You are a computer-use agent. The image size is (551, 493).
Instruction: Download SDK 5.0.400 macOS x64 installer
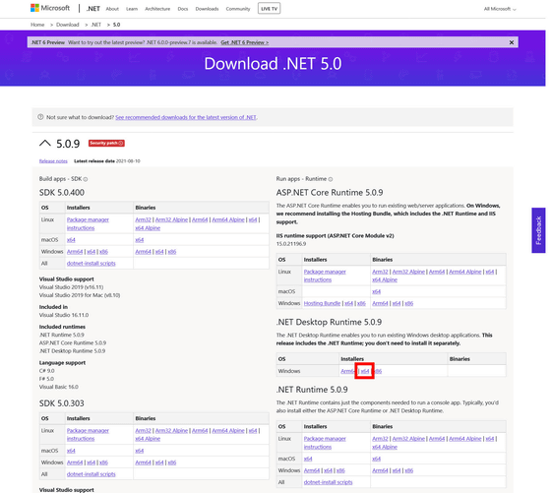(71, 240)
